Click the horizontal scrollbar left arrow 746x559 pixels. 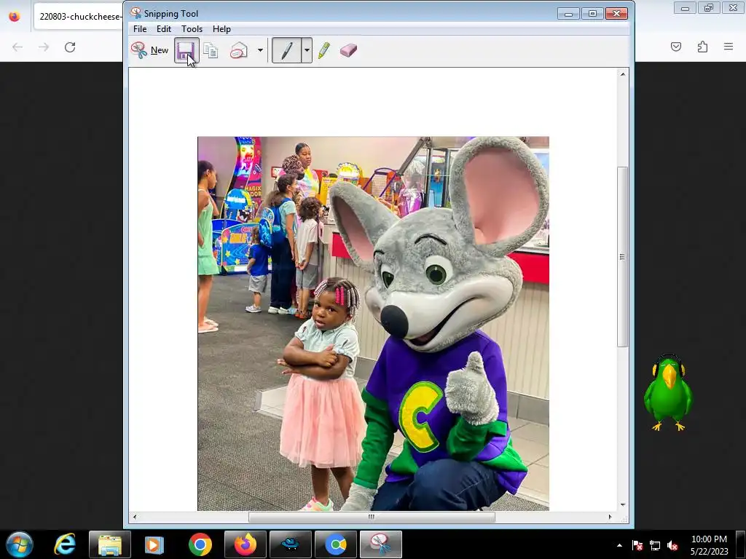(135, 517)
